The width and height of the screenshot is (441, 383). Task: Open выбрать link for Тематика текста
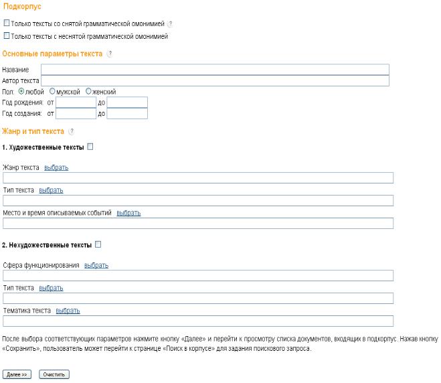coord(68,311)
